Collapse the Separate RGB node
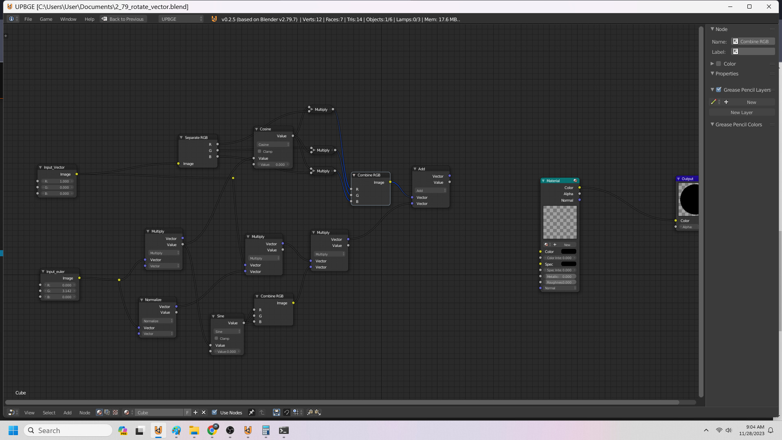The height and width of the screenshot is (440, 782). point(181,137)
